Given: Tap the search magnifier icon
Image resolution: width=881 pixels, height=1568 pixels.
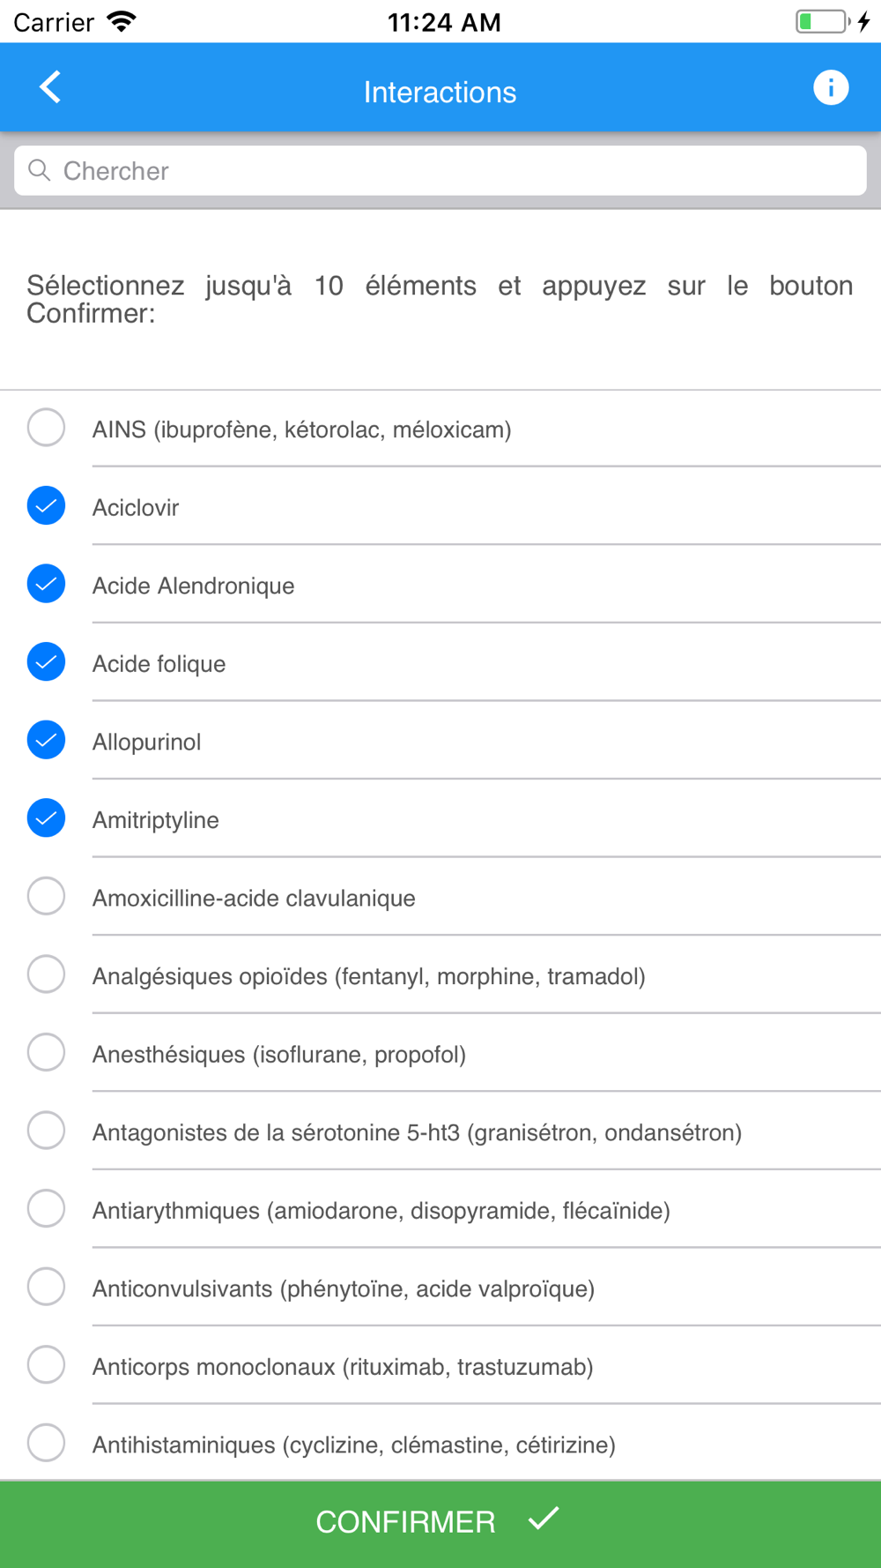Looking at the screenshot, I should pyautogui.click(x=40, y=170).
